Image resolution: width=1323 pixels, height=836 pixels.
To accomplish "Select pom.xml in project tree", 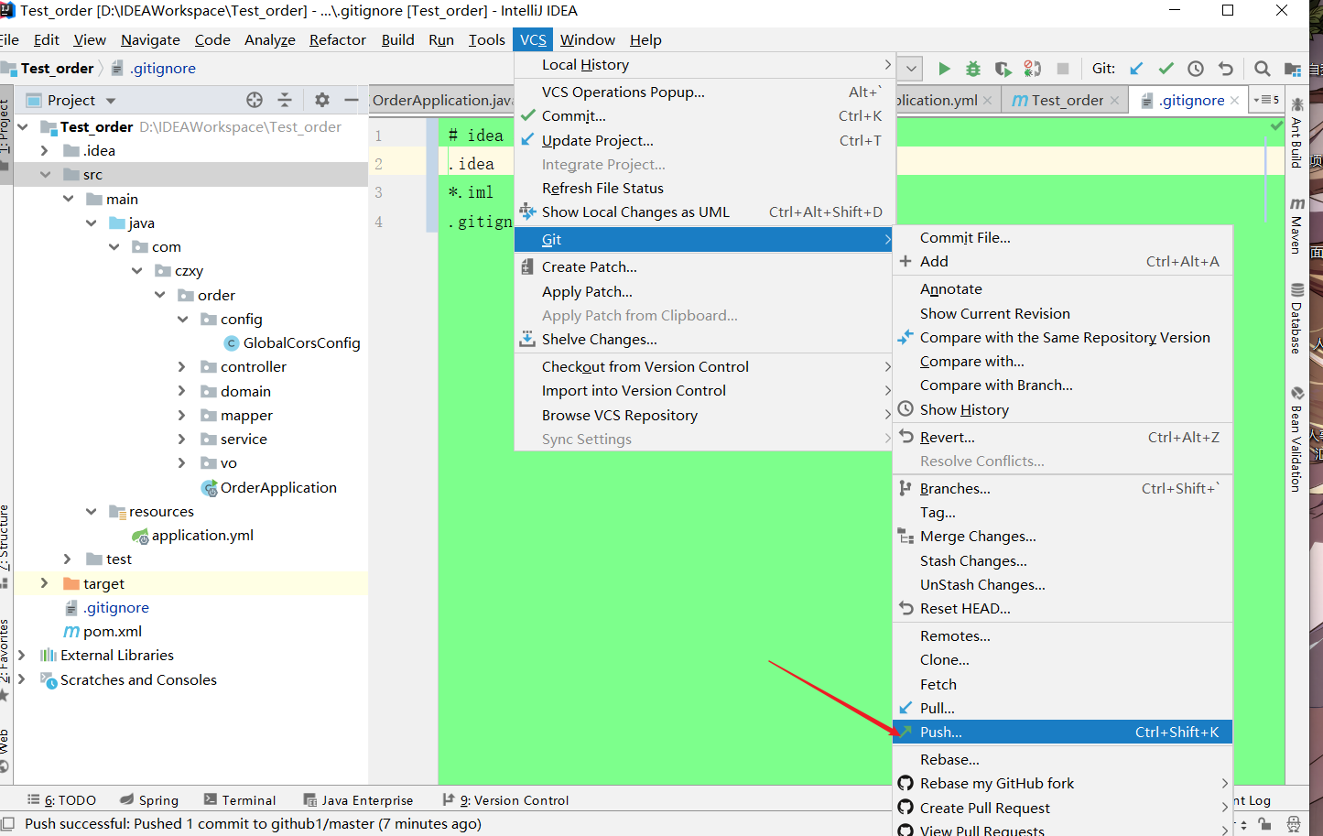I will click(103, 631).
